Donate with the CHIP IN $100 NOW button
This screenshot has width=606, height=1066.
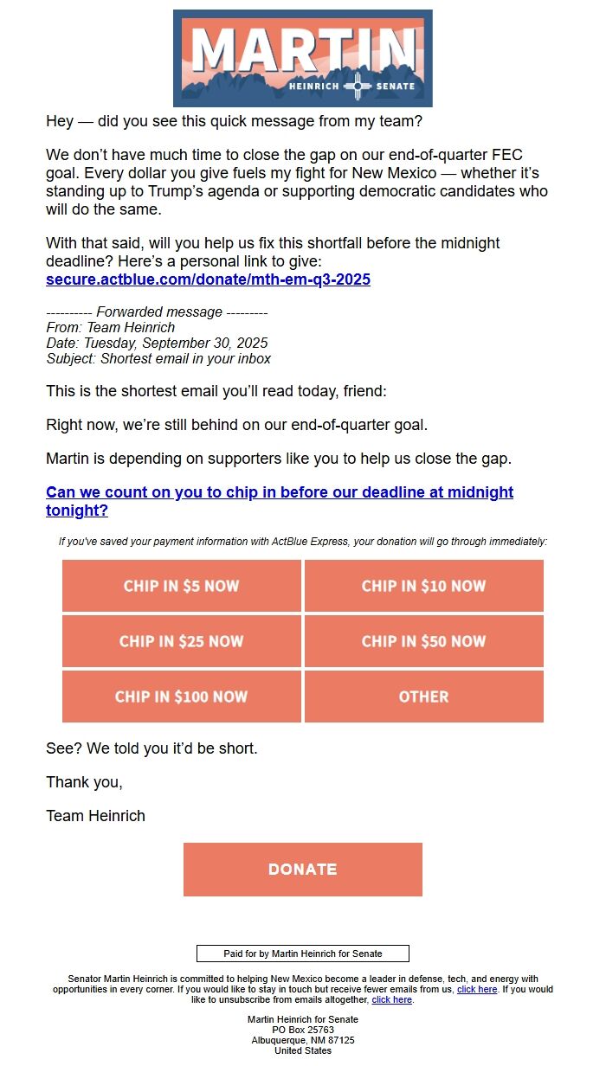[182, 697]
